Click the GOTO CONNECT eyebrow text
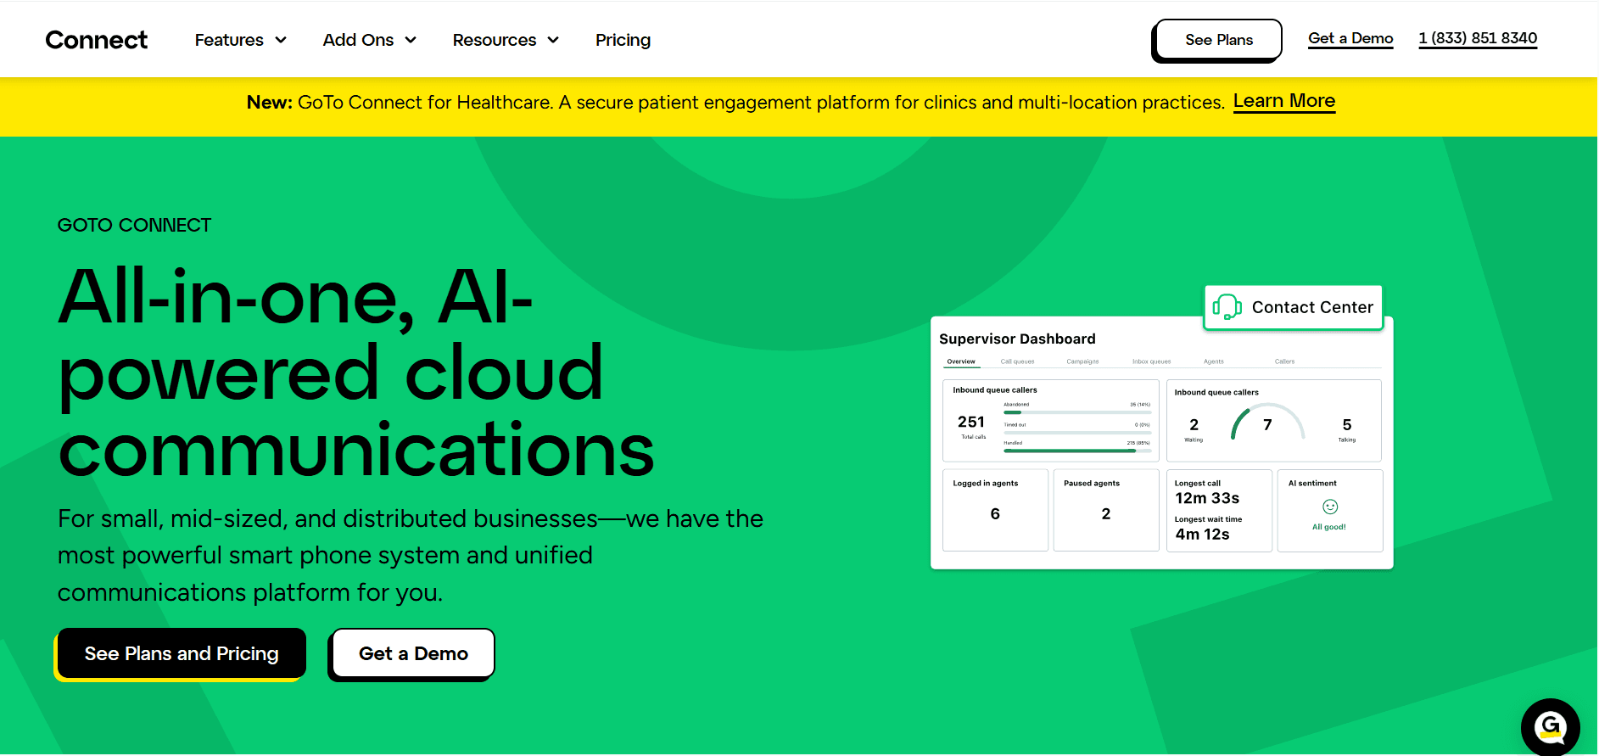This screenshot has height=756, width=1599. pyautogui.click(x=134, y=225)
